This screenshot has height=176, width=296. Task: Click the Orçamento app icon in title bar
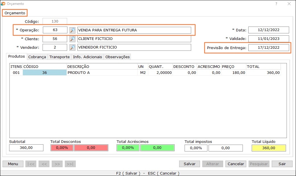(x=3, y=4)
